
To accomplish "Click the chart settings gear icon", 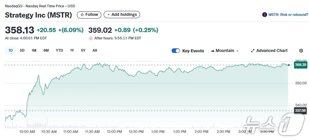I will pos(301,51).
